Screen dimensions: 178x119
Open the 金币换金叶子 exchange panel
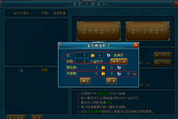99,31
